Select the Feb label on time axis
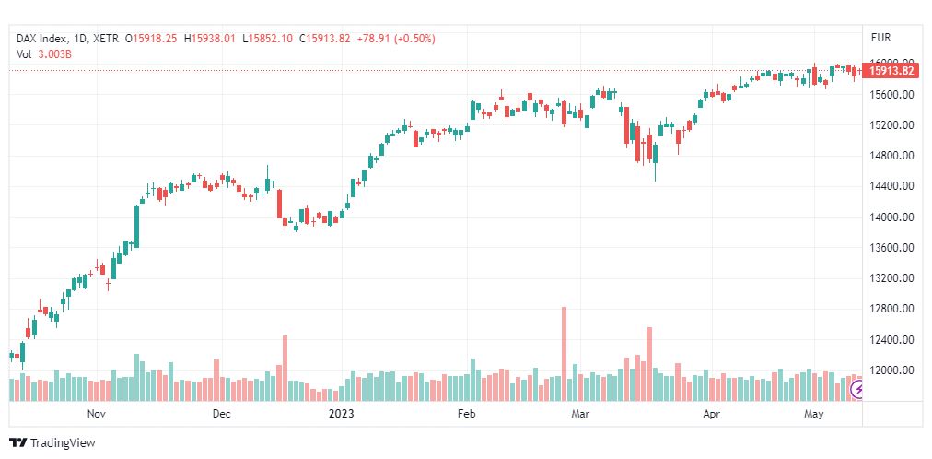Viewport: 932px width, 459px height. point(466,415)
